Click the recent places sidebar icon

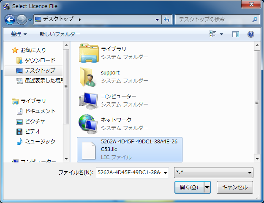[19, 81]
